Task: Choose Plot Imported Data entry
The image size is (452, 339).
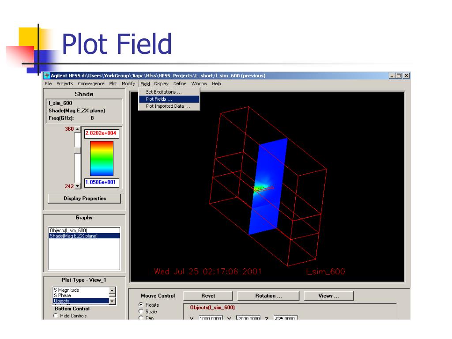Action: click(169, 106)
